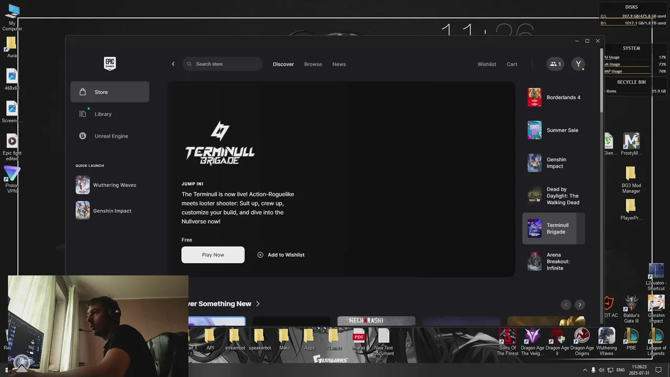Image resolution: width=670 pixels, height=377 pixels.
Task: Open New Text Document on desktop
Action: coord(383,342)
